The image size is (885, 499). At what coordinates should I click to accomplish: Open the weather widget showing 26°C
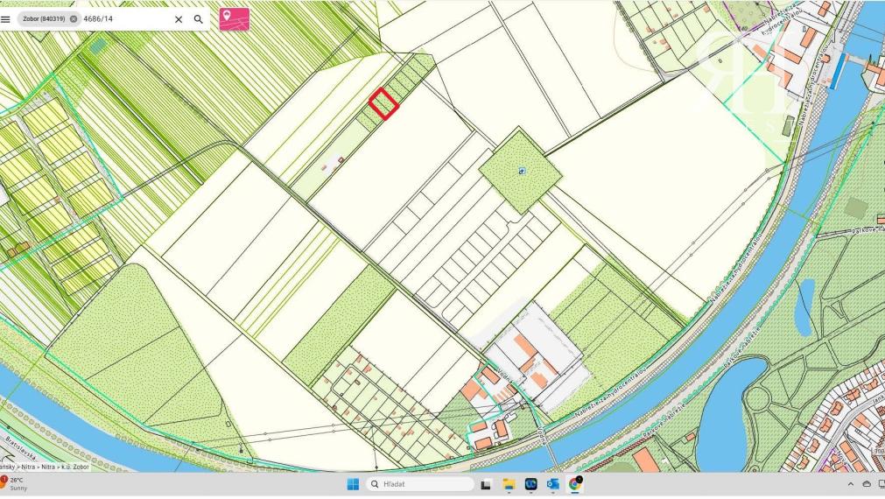pyautogui.click(x=16, y=483)
